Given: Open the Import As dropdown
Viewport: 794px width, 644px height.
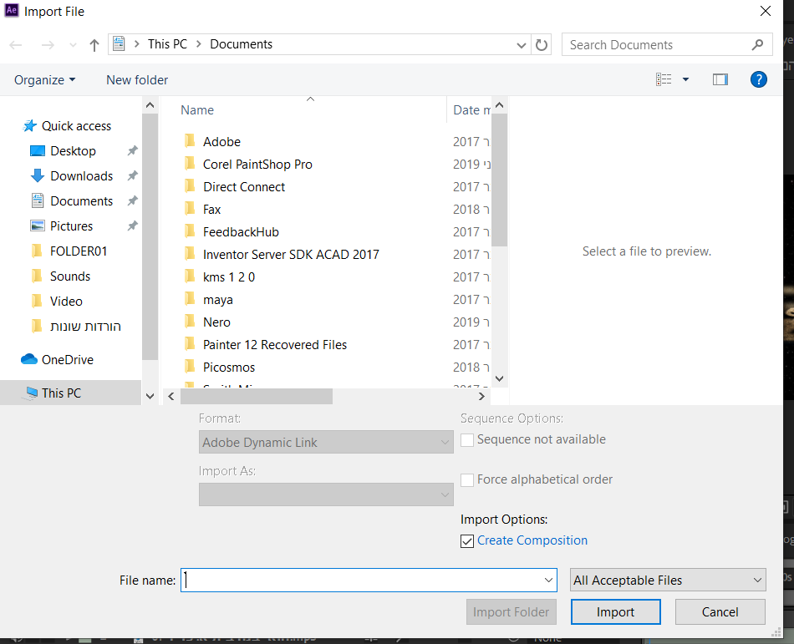Looking at the screenshot, I should (326, 494).
